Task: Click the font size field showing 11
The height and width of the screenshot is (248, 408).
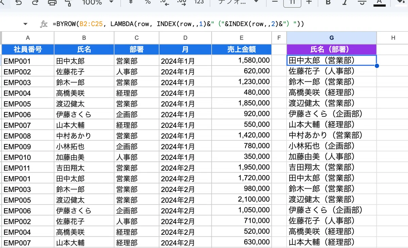Action: coord(292,3)
